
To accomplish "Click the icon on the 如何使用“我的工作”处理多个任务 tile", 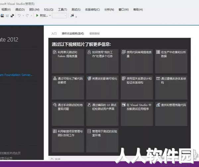I will 89,52.
